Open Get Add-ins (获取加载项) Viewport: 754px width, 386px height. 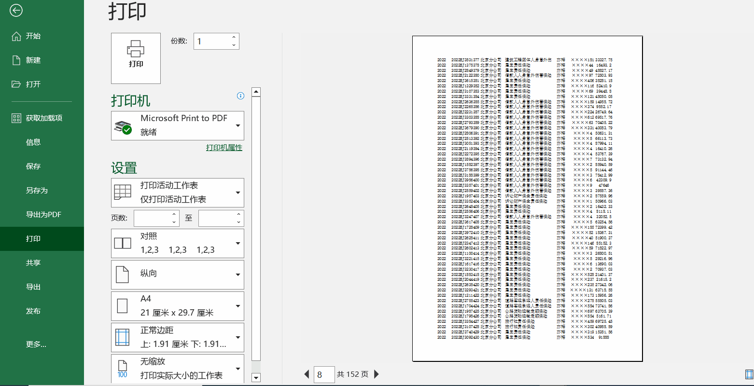(x=43, y=118)
